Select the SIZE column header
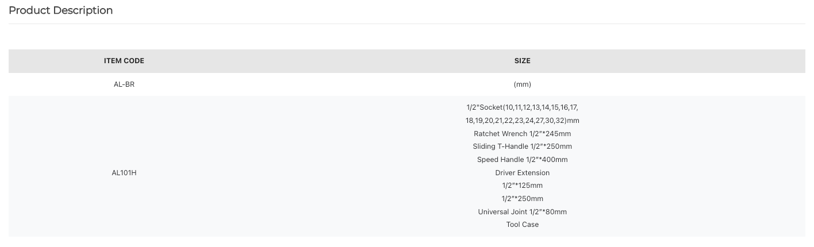The height and width of the screenshot is (247, 814). pyautogui.click(x=522, y=61)
